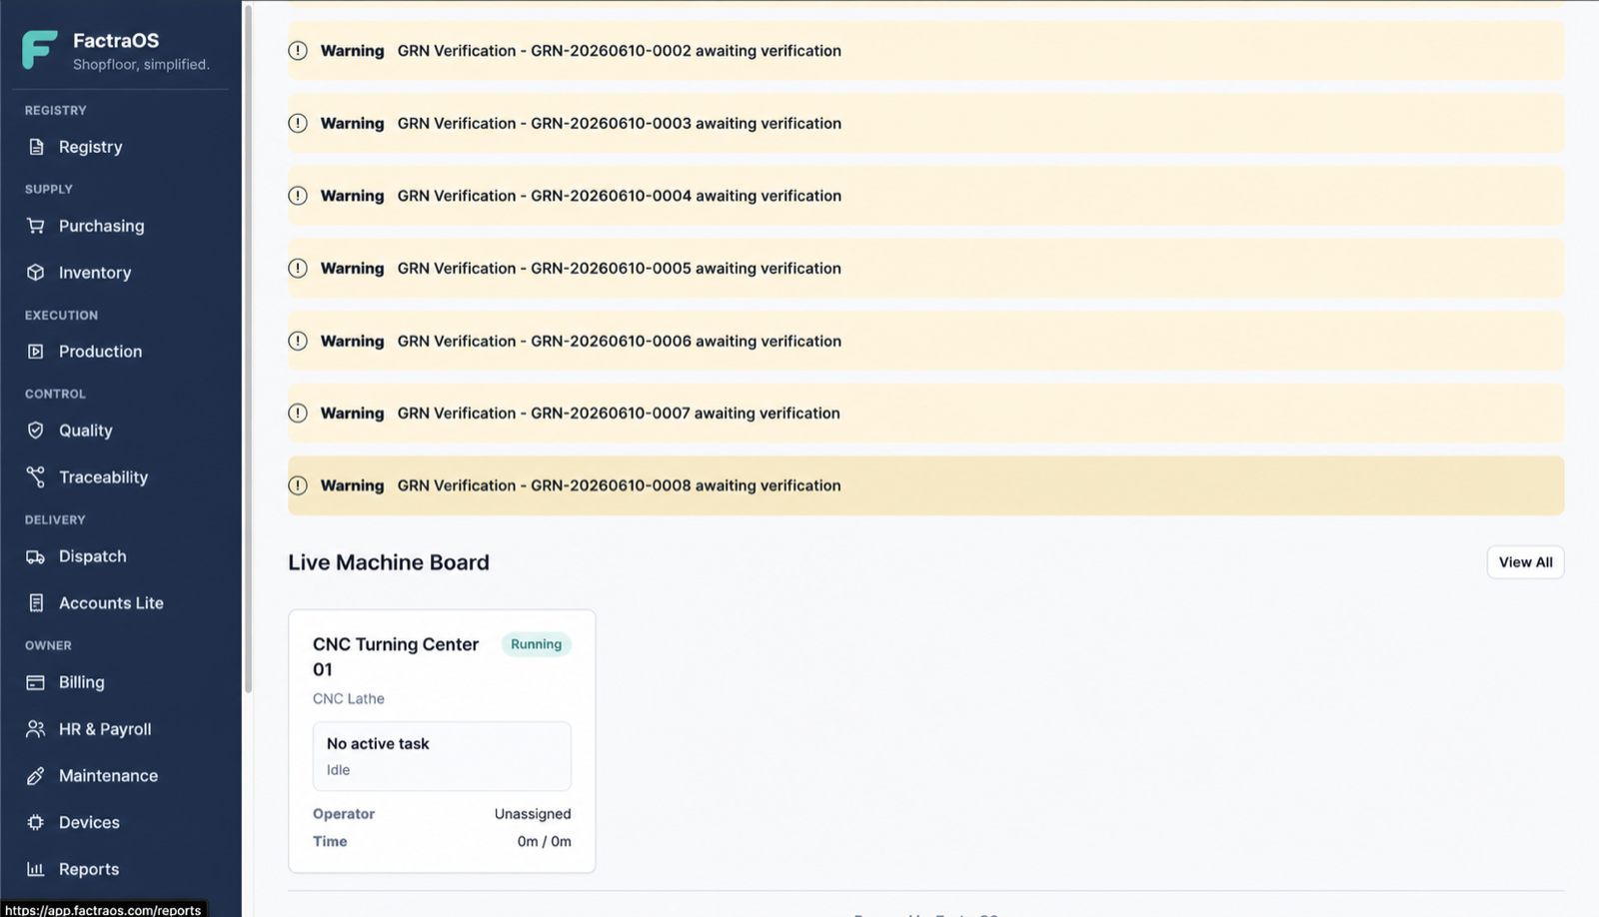The image size is (1599, 917).
Task: Click the Dispatch truck icon
Action: (36, 556)
